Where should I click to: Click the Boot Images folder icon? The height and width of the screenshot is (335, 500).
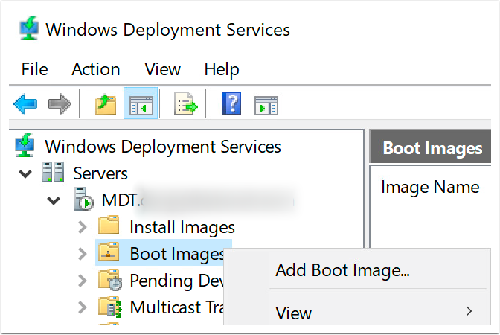[109, 252]
